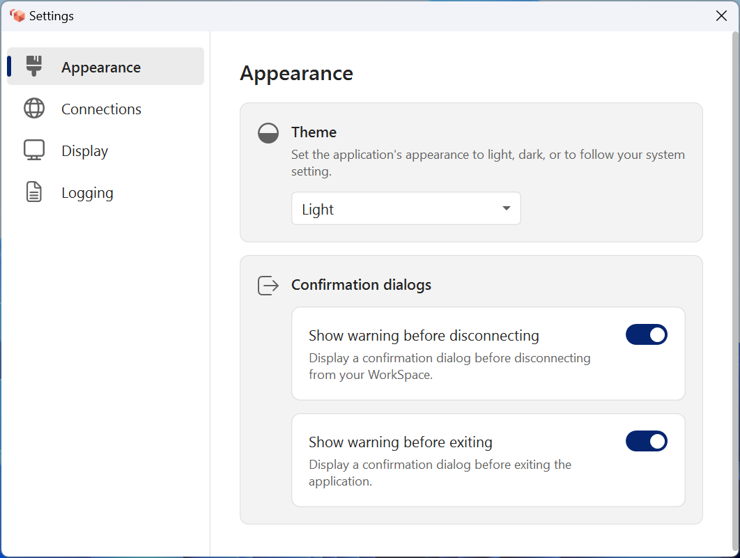Screen dimensions: 740x558
Task: Go to the Display settings section
Action: coord(106,150)
